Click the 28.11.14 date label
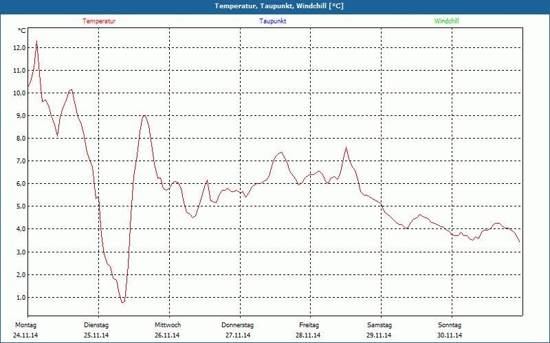 pos(308,335)
